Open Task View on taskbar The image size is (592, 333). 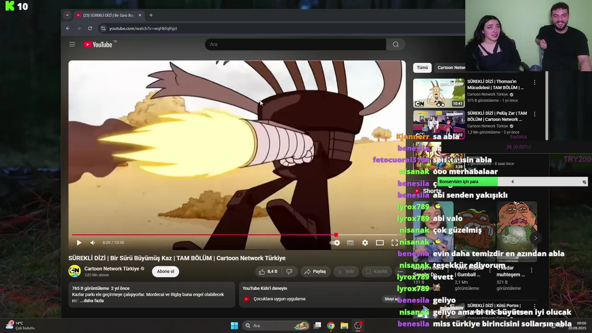tap(317, 326)
